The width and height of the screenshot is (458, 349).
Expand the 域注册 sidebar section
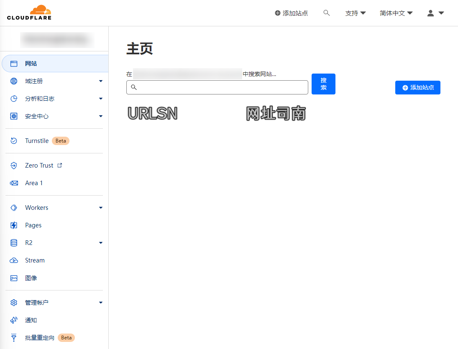click(x=100, y=81)
